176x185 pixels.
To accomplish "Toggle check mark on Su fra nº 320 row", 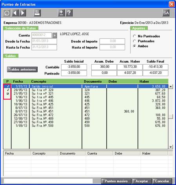I will [x=8, y=90].
